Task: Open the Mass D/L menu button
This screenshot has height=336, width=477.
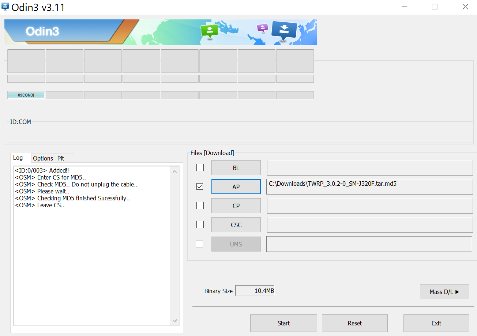Action: [444, 292]
